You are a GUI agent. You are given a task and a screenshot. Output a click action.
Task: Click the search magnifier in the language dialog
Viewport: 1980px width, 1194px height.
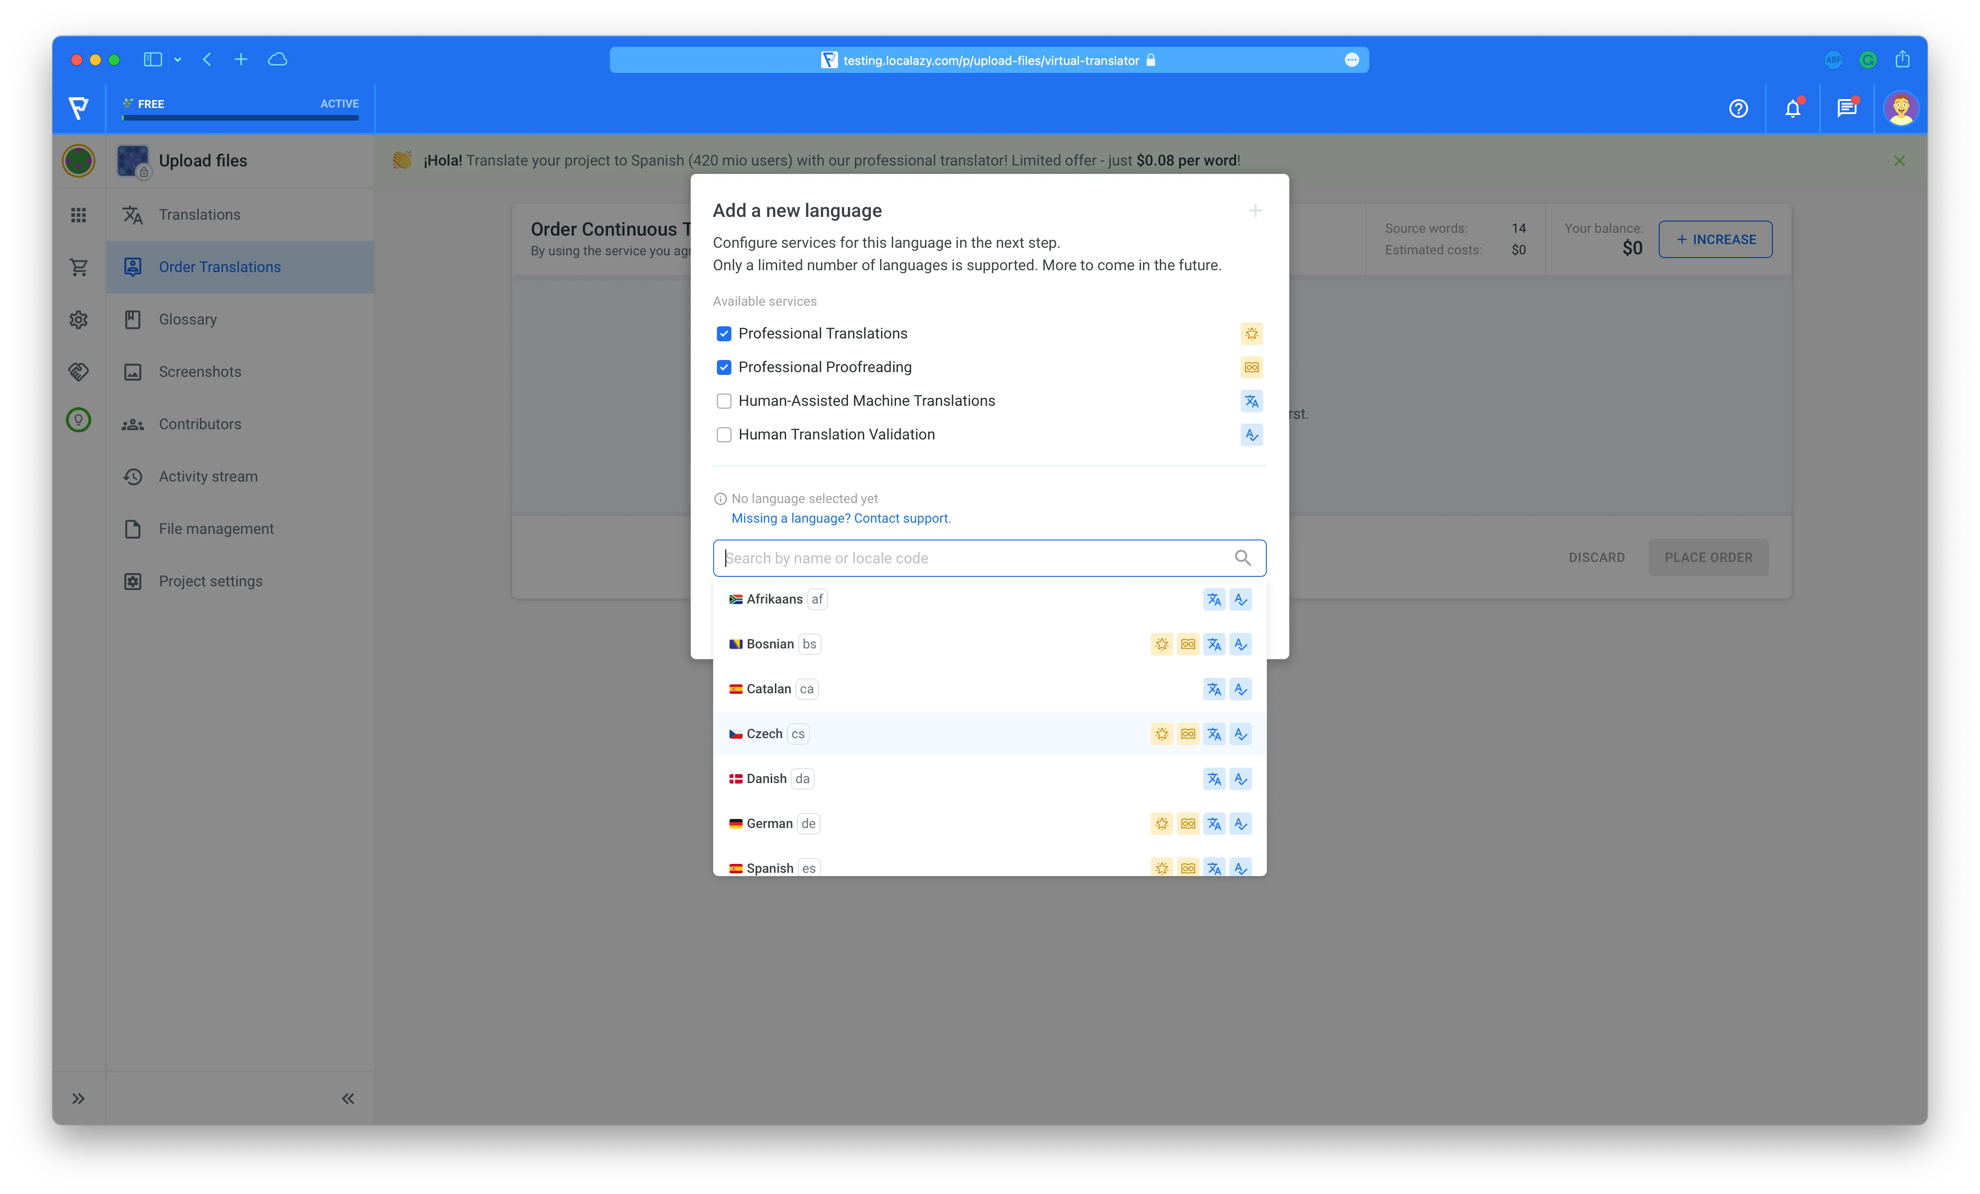(1243, 558)
